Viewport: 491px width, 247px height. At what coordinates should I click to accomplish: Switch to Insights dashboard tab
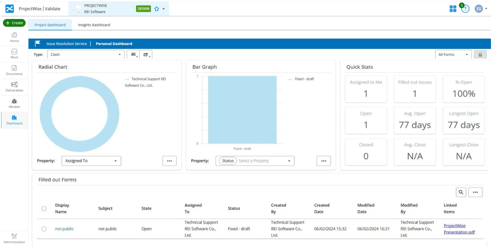[x=94, y=25]
